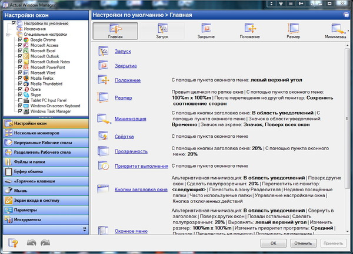Switch to the Закрытие tab

tap(207, 31)
